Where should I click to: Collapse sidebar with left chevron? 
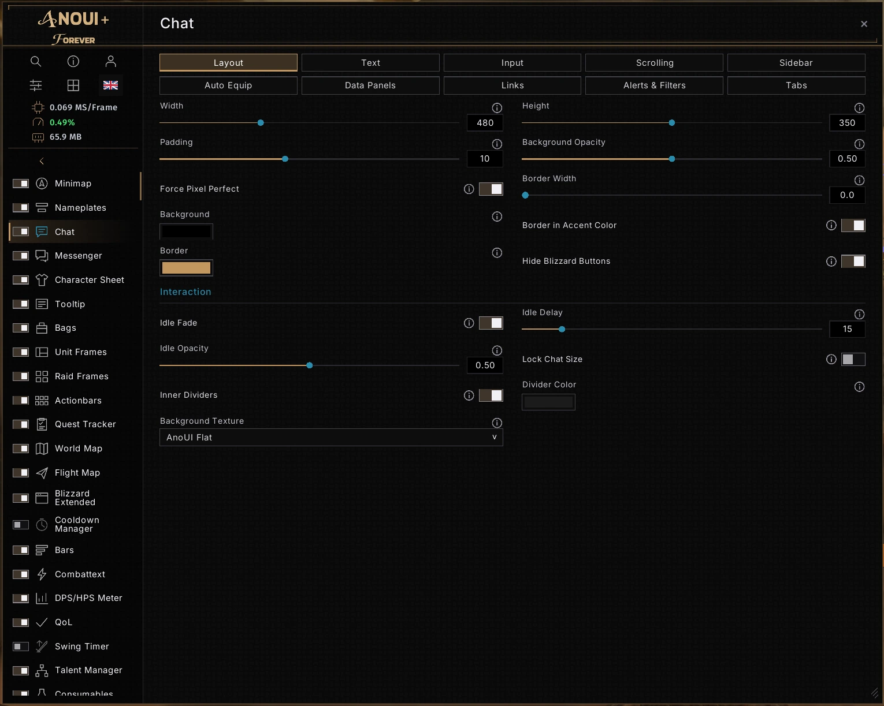[42, 161]
